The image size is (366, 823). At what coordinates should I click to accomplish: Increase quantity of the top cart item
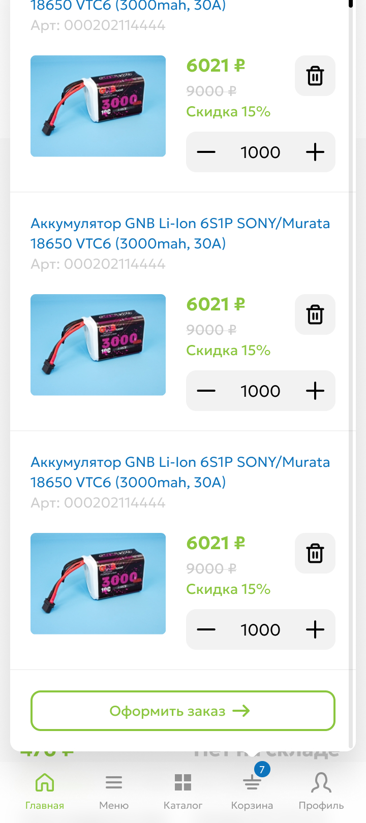point(315,152)
